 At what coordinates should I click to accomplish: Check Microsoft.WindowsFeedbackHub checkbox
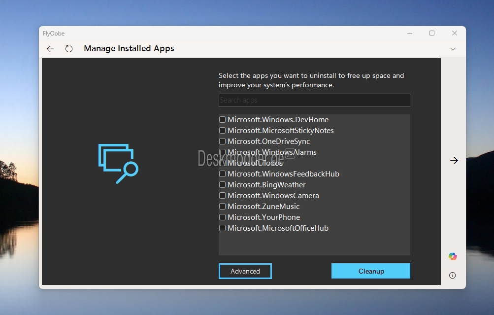[x=223, y=174]
